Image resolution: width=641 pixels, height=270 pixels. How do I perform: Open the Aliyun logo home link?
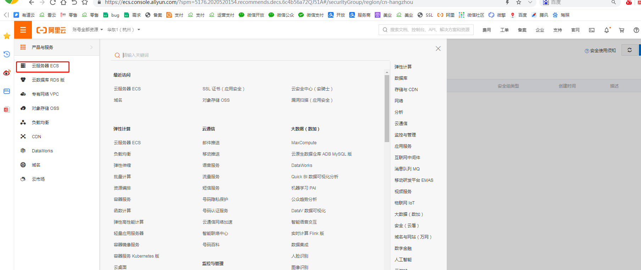pyautogui.click(x=51, y=30)
